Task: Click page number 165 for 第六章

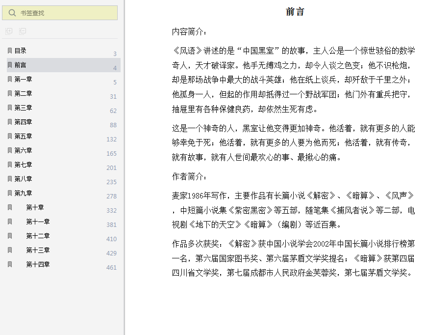Action: (x=112, y=154)
